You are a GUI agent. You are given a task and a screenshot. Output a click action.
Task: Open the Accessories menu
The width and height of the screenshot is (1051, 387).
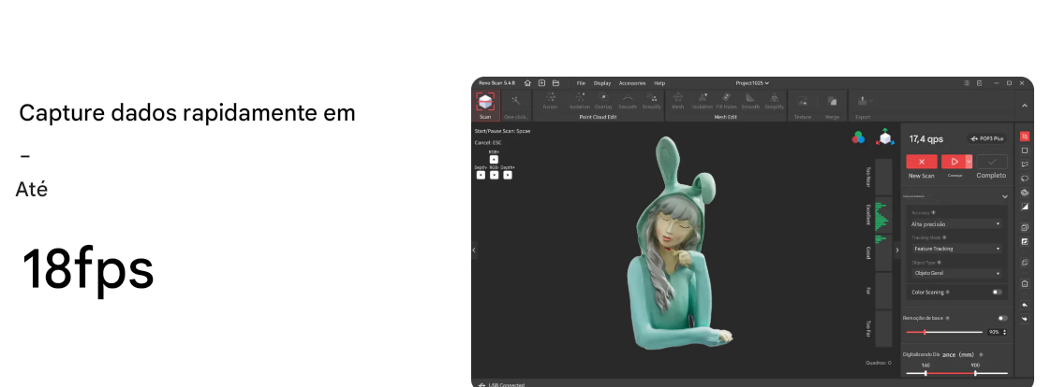pos(632,83)
